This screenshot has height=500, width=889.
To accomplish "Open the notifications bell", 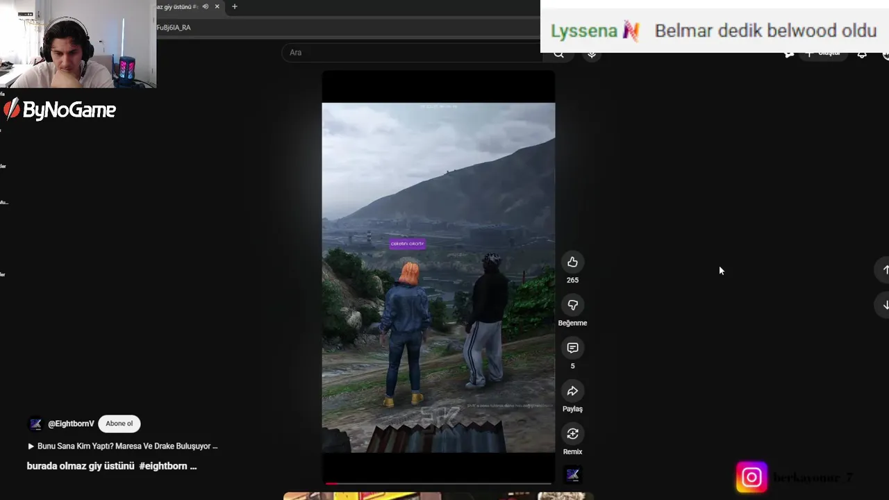I will pos(862,53).
